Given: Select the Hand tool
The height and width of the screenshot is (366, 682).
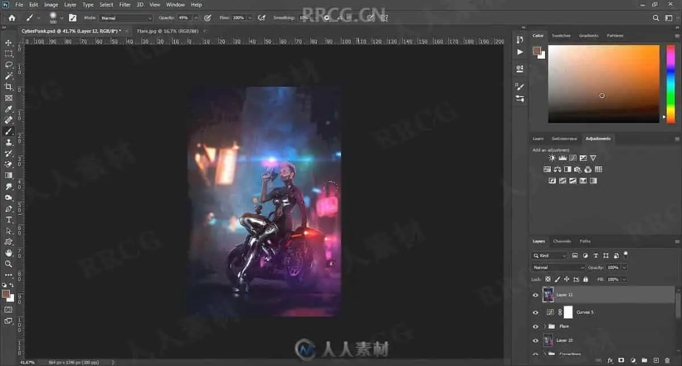Looking at the screenshot, I should tap(9, 253).
